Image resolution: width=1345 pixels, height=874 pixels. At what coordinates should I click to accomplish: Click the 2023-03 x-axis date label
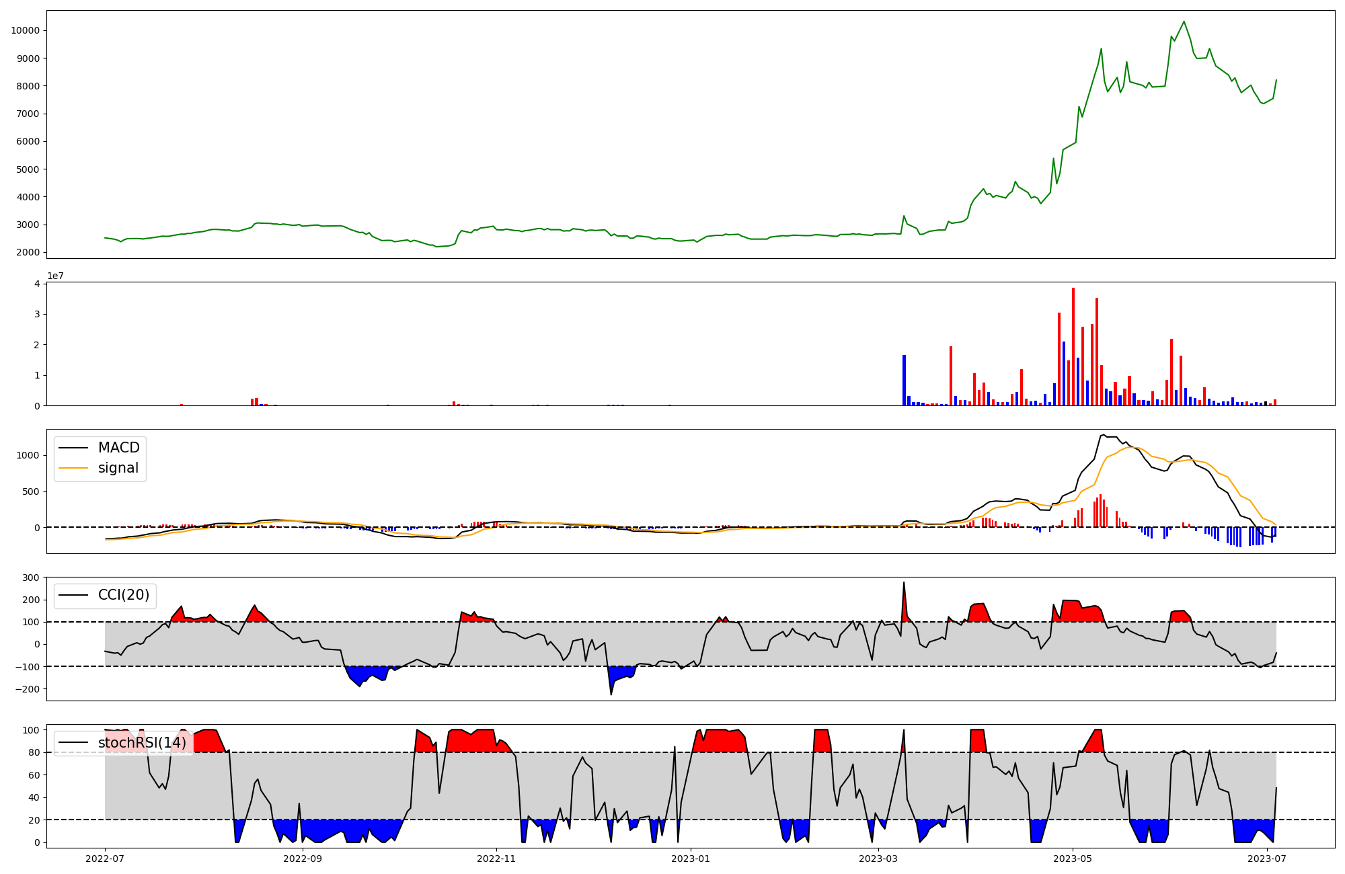(878, 859)
